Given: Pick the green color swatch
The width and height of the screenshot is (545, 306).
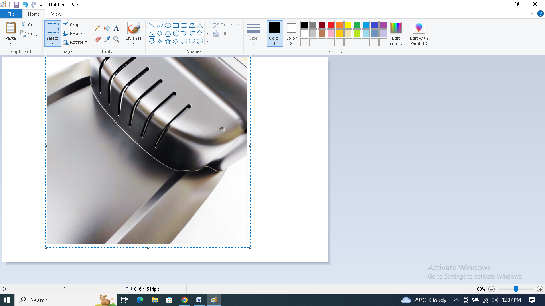Looking at the screenshot, I should tap(357, 25).
